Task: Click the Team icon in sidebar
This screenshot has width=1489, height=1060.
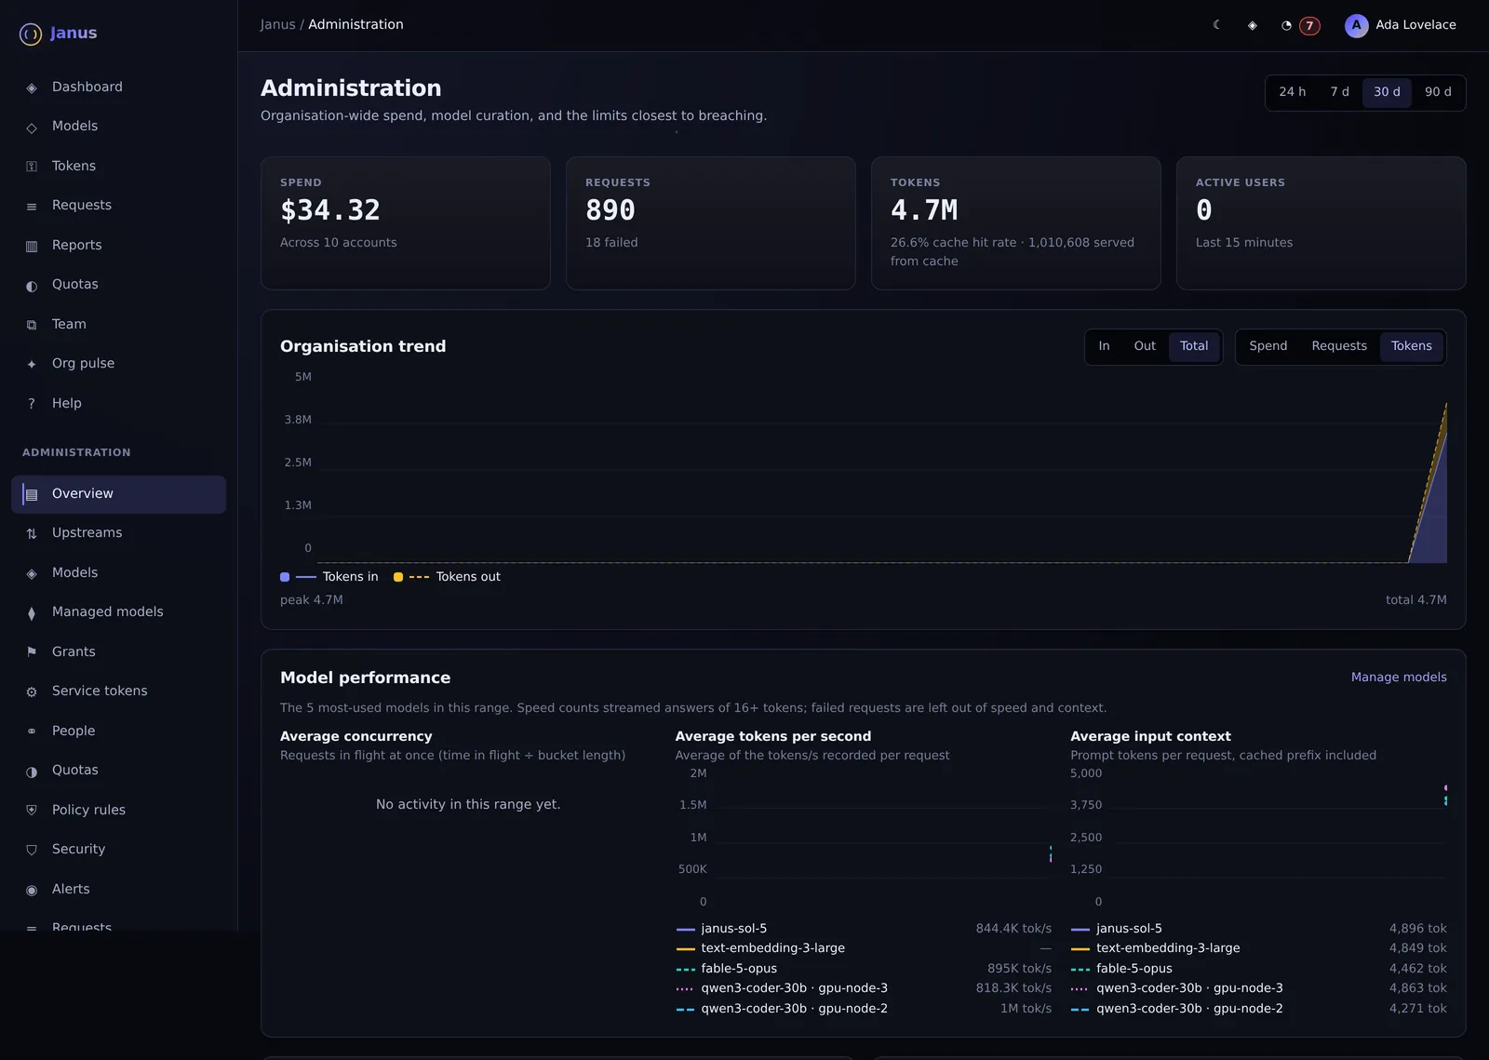Action: tap(32, 325)
